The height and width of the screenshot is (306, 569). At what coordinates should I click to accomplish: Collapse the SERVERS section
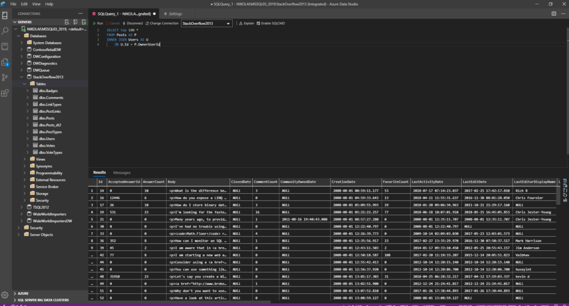click(15, 22)
